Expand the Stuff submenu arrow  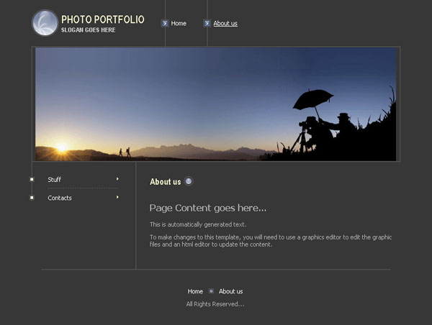tap(117, 179)
